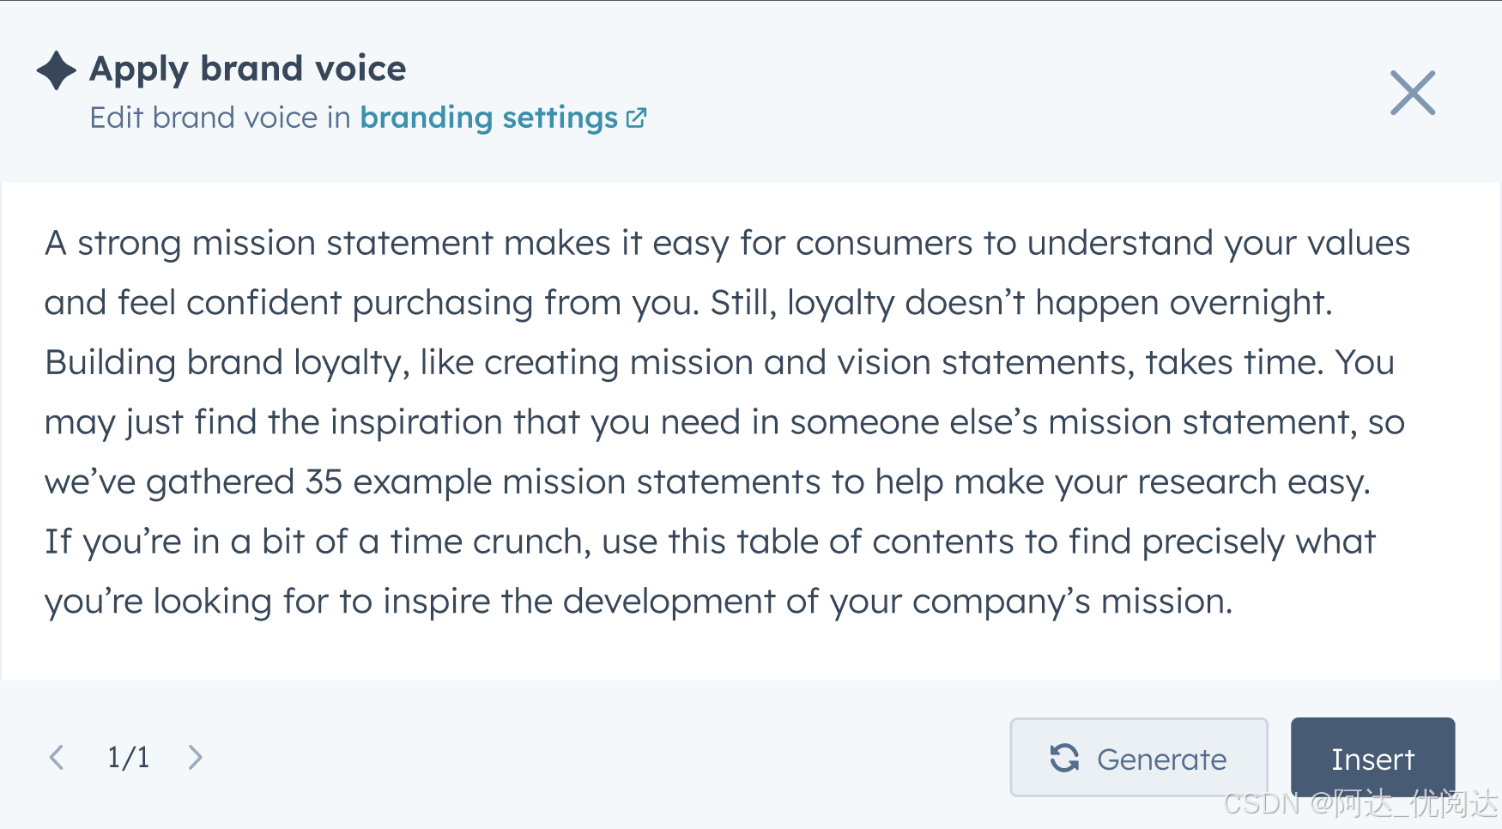1502x829 pixels.
Task: Open the external link icon after branding settings
Action: point(636,118)
